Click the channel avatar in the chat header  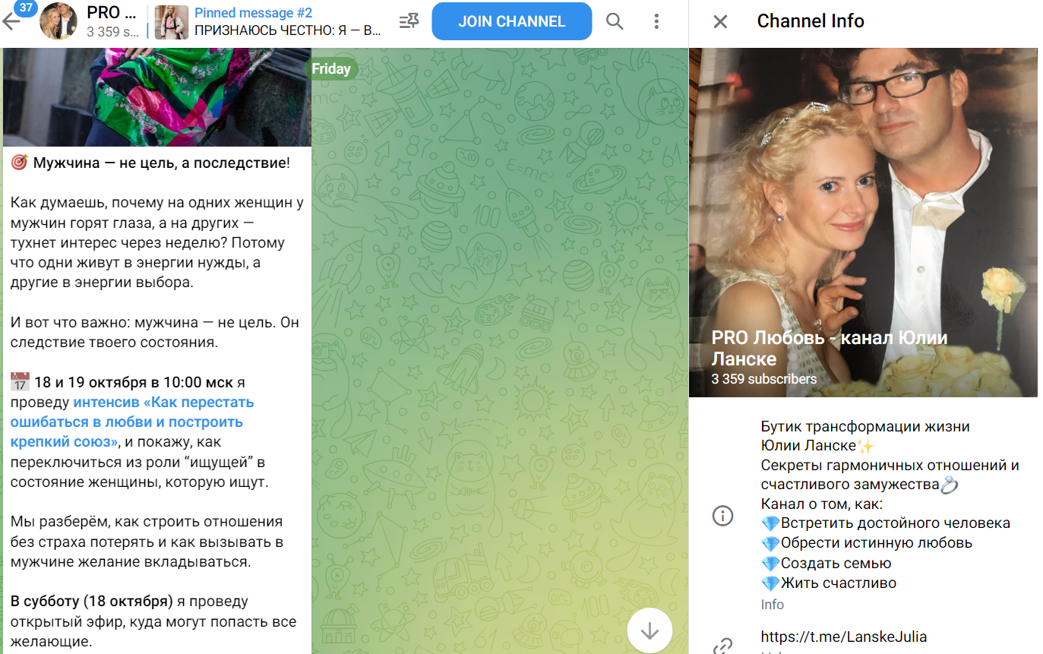coord(57,21)
